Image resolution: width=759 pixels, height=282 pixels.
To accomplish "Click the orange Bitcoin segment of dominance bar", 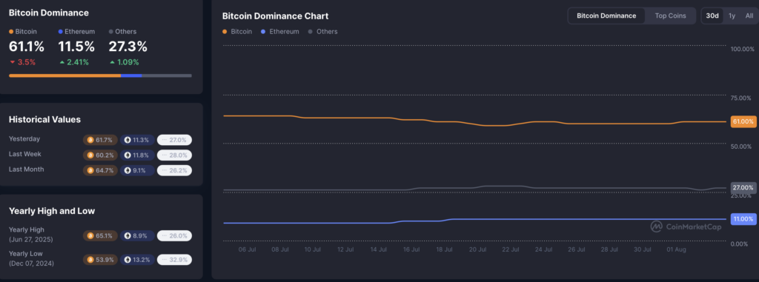I will (65, 75).
